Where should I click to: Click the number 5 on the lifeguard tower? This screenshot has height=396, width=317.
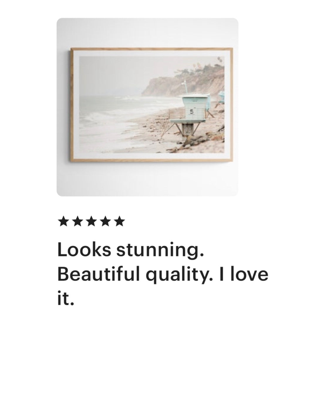point(192,111)
